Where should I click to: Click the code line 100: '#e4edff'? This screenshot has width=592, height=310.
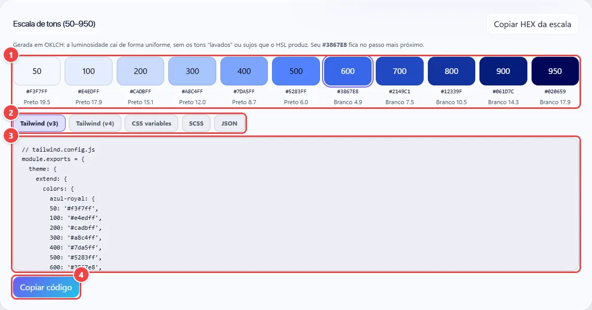coord(76,218)
